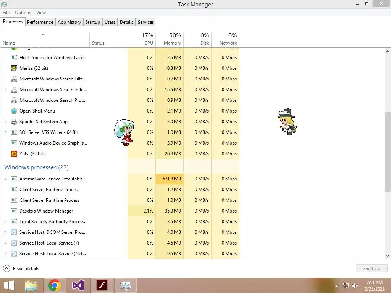Expand the Local Security Authority Process

coord(5,222)
